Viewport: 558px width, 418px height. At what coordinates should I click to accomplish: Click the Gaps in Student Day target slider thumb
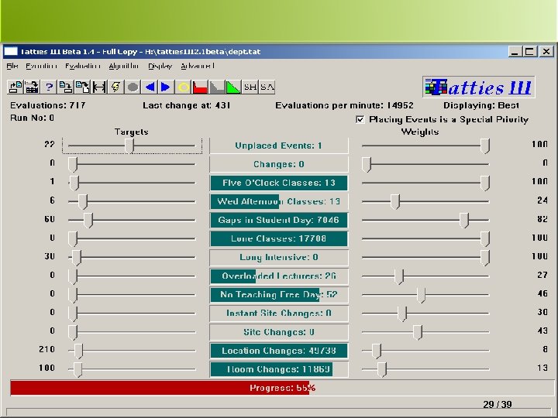click(x=88, y=221)
